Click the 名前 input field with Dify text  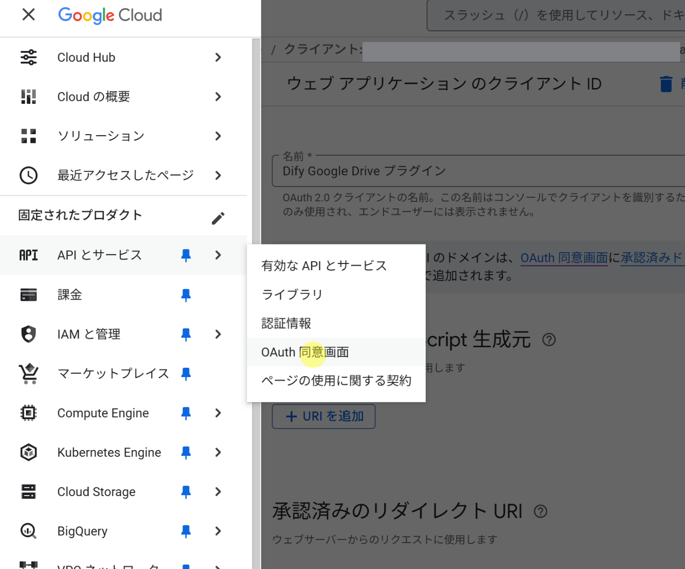tap(479, 171)
